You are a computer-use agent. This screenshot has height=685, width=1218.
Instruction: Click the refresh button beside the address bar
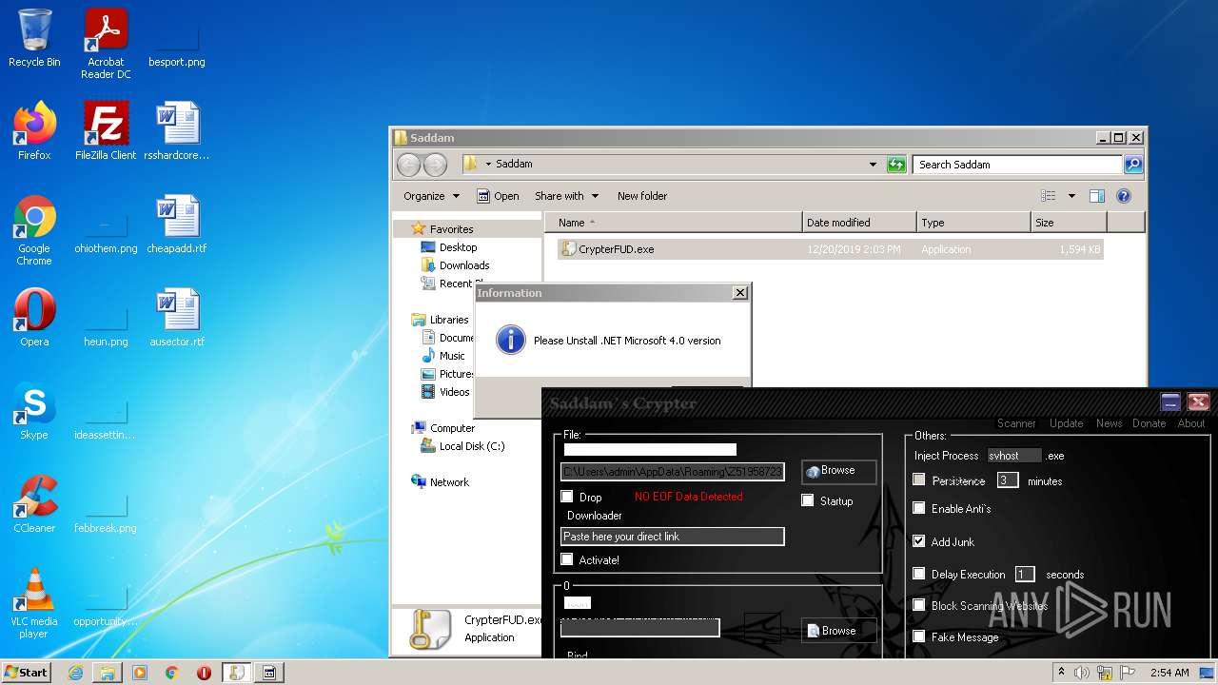[896, 165]
